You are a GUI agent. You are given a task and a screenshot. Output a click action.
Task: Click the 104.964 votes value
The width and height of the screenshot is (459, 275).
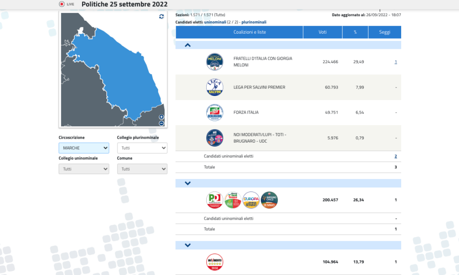coord(330,262)
